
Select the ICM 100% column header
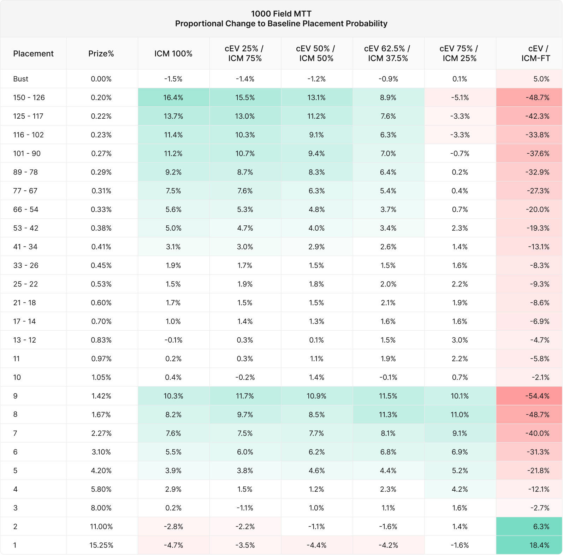point(173,54)
